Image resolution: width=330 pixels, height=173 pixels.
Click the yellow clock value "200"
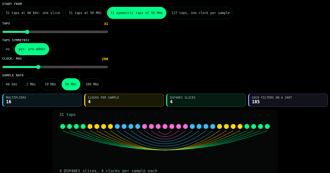click(105, 59)
